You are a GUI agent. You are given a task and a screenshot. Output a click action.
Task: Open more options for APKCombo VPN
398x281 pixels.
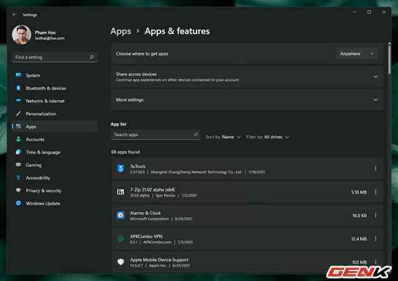pyautogui.click(x=376, y=239)
